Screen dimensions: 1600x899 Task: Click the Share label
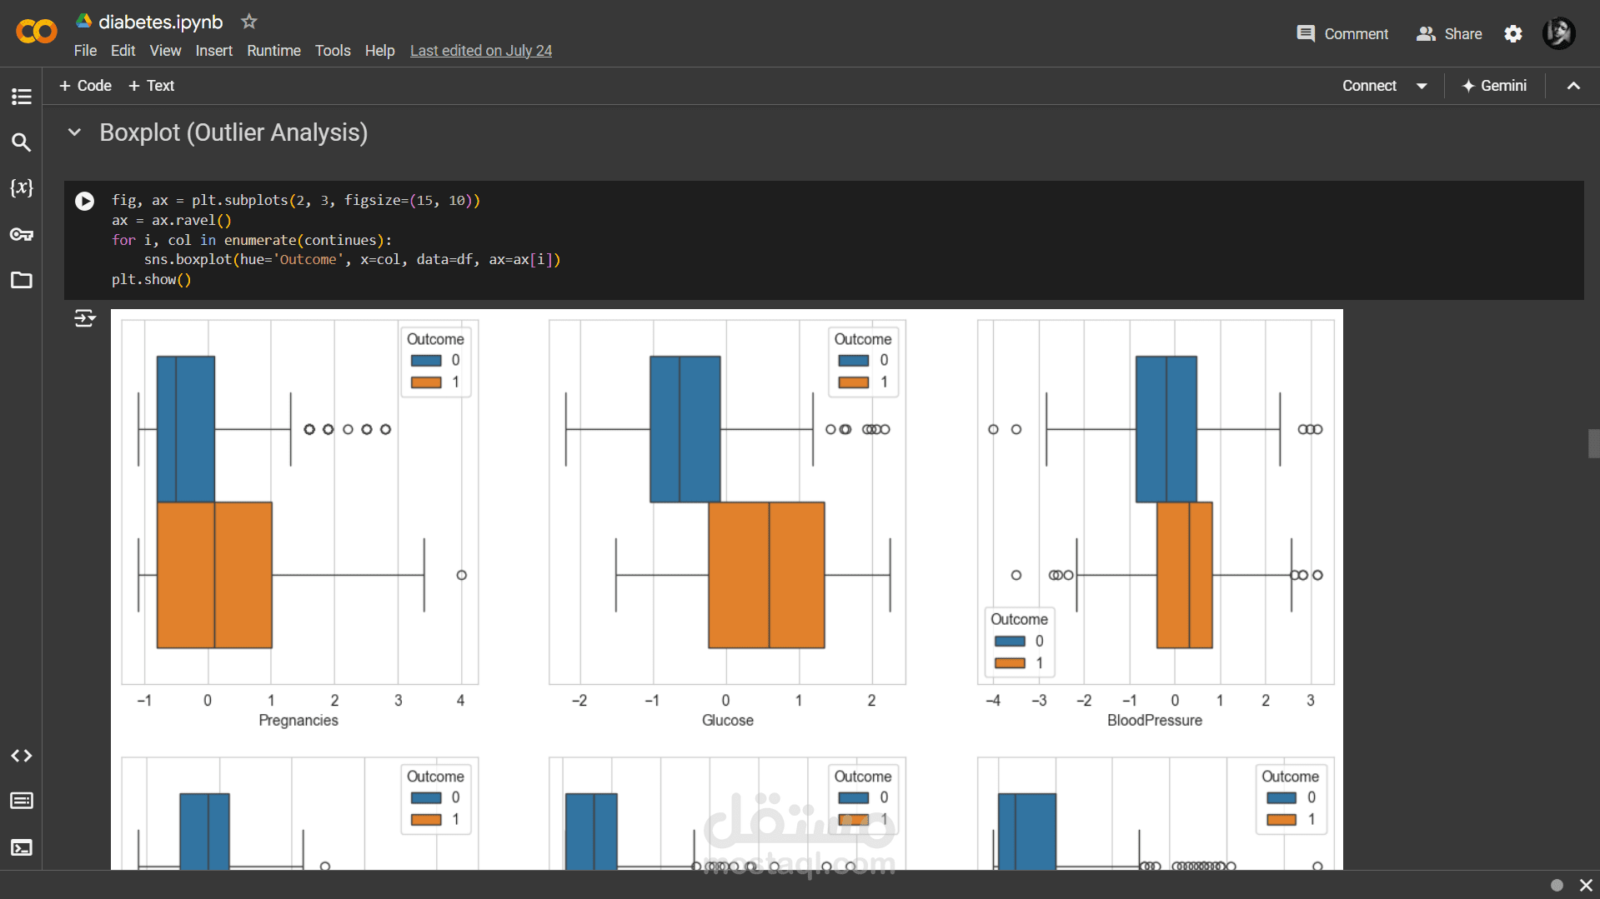pyautogui.click(x=1463, y=34)
